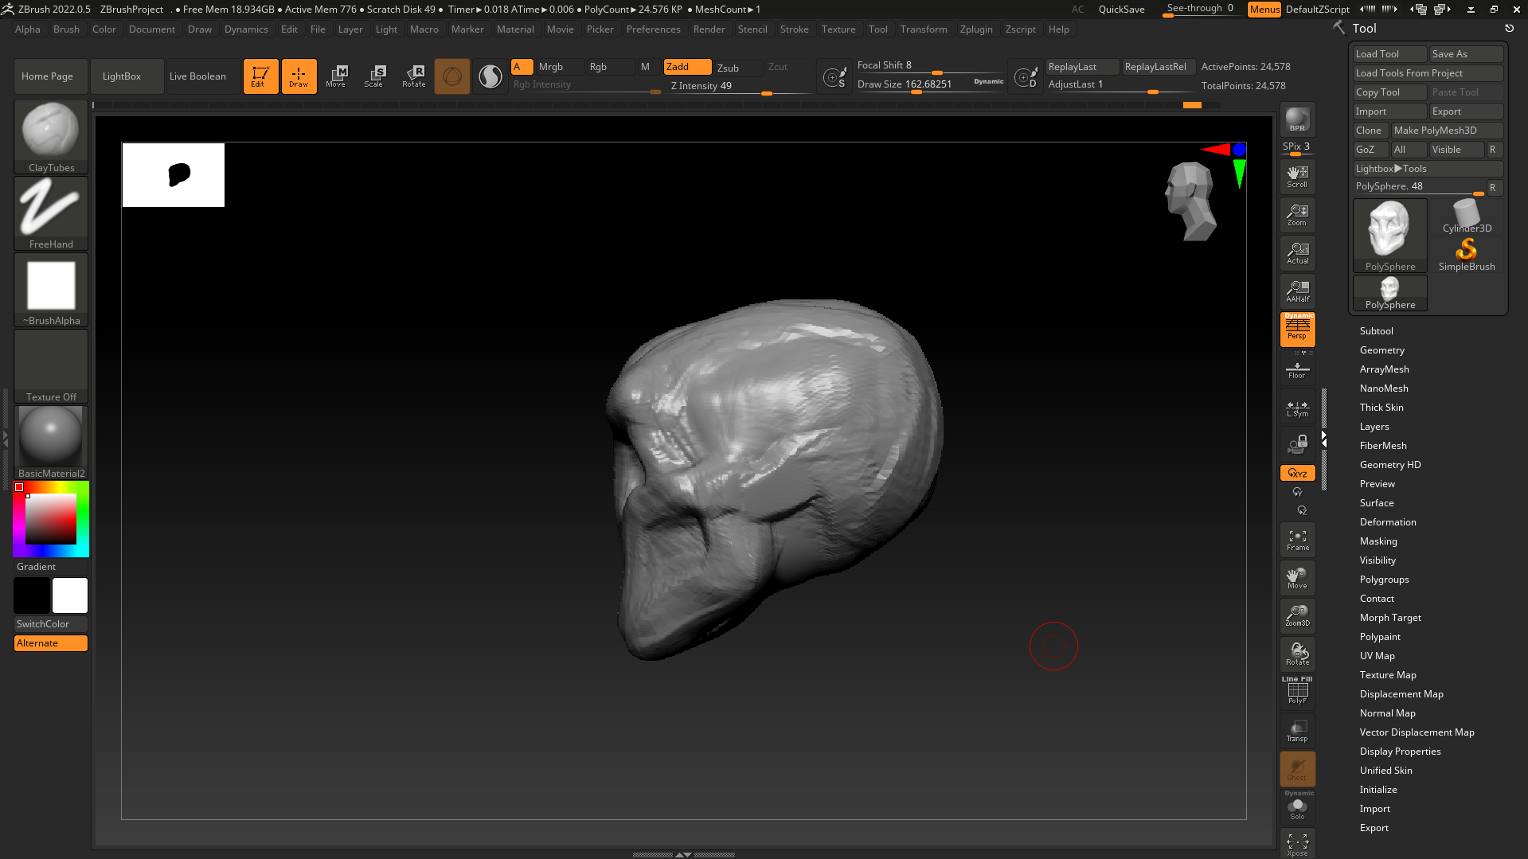Click the BPR render icon
The height and width of the screenshot is (859, 1528).
coord(1297,119)
